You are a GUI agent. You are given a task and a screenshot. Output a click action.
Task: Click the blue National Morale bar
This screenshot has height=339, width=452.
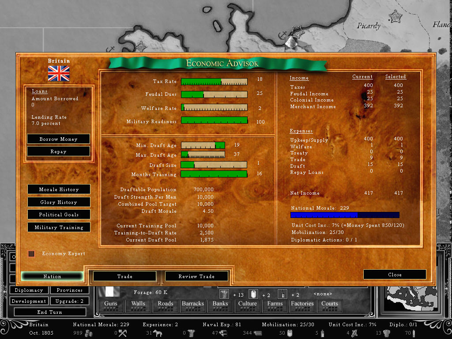click(x=345, y=215)
